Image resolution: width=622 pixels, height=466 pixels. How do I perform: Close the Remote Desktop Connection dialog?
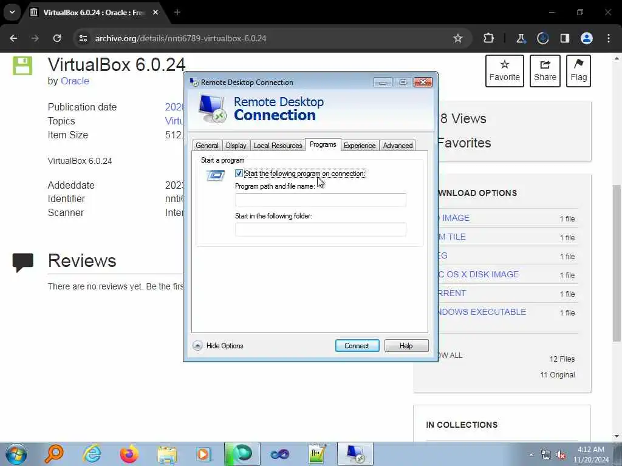pos(423,83)
